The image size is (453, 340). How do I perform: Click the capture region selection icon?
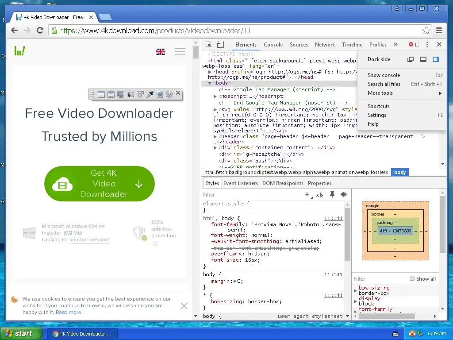click(131, 95)
